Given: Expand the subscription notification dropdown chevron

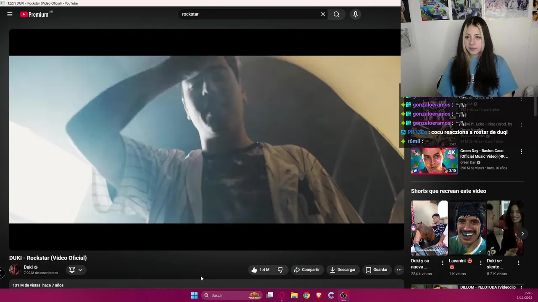Looking at the screenshot, I should [80, 270].
